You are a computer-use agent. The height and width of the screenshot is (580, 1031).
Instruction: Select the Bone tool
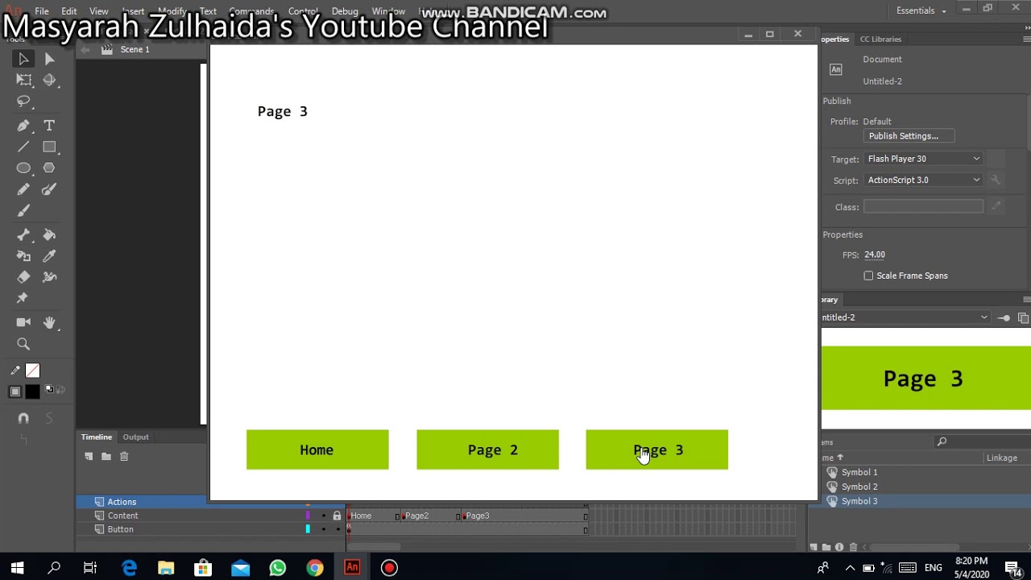pos(23,234)
